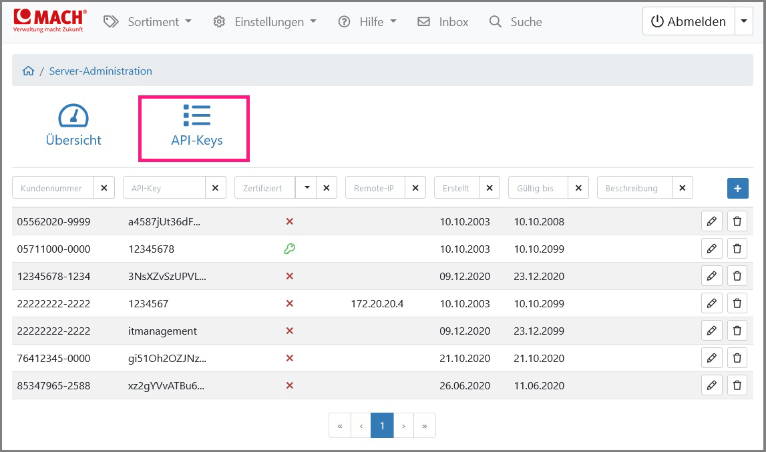Focus the Beschreibung filter field
The image size is (766, 452).
pyautogui.click(x=634, y=188)
